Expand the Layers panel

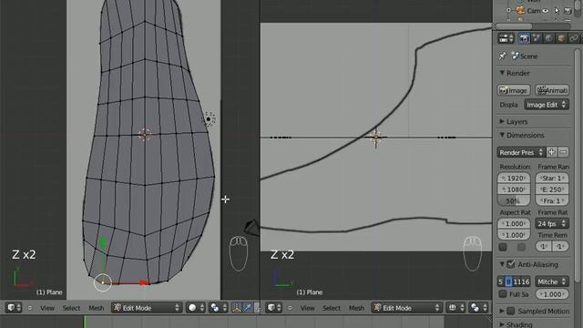(x=502, y=121)
